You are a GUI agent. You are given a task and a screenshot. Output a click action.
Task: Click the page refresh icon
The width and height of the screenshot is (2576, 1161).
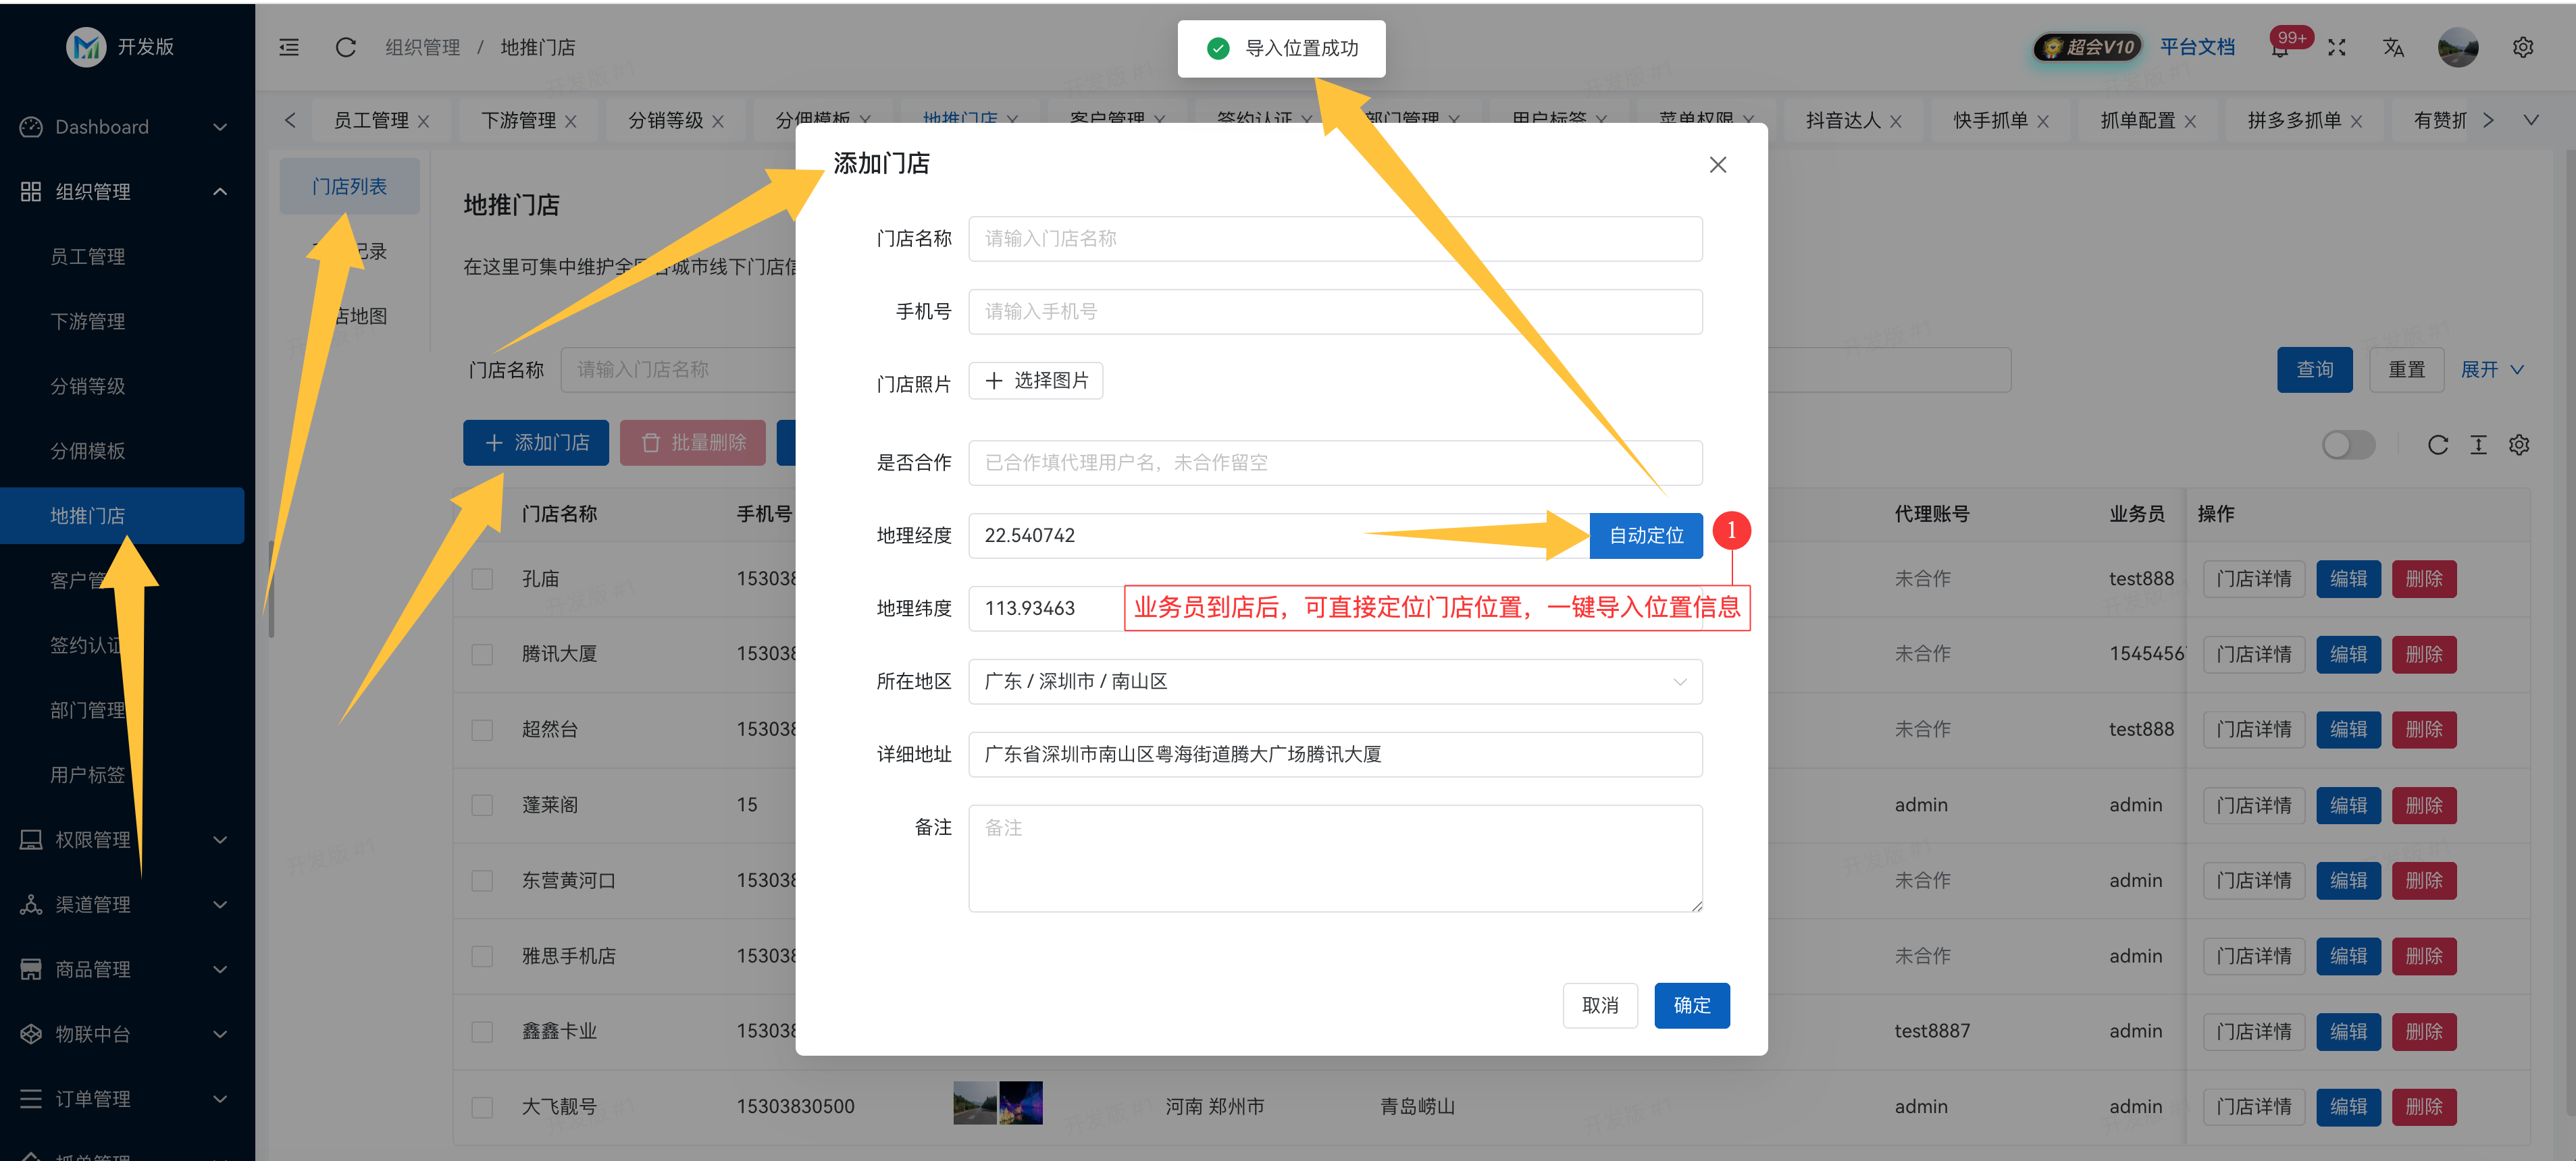(x=346, y=47)
